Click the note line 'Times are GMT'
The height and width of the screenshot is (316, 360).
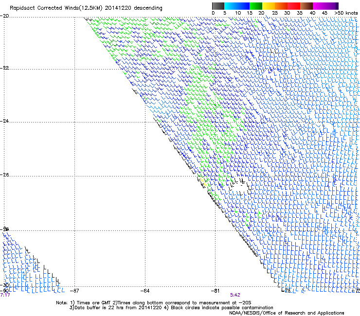[x=94, y=303]
